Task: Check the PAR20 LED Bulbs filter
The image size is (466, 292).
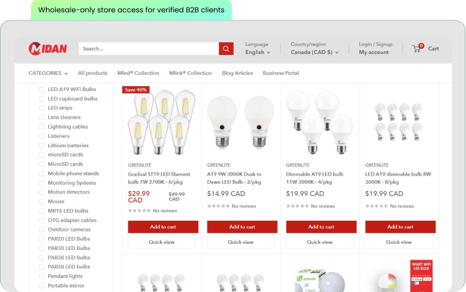Action: tap(42, 239)
